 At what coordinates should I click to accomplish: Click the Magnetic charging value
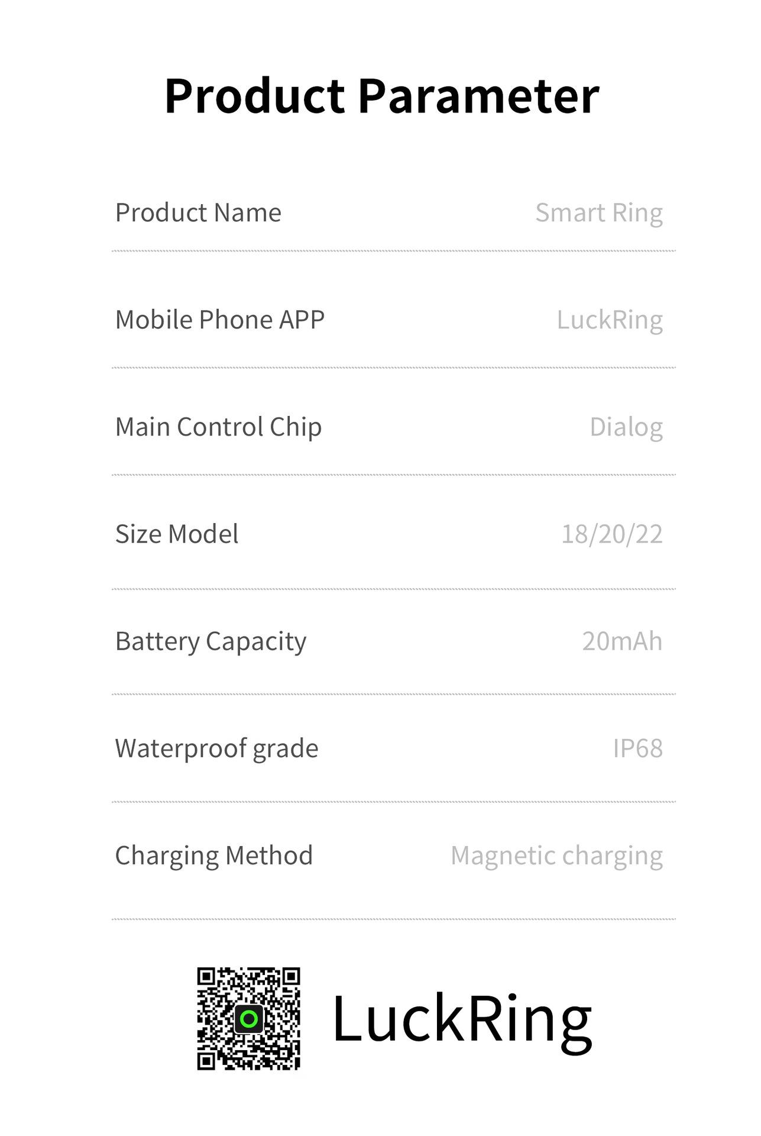[556, 856]
